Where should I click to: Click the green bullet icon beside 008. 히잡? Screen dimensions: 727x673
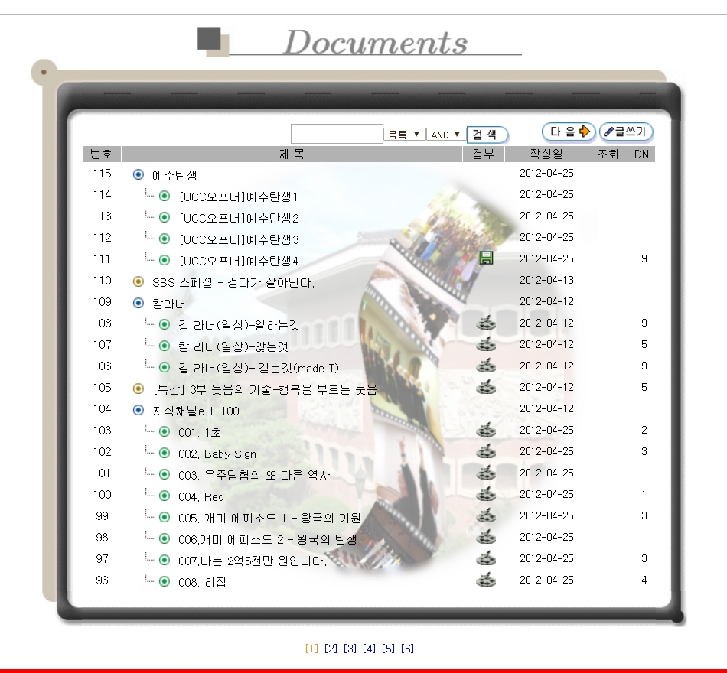(164, 581)
